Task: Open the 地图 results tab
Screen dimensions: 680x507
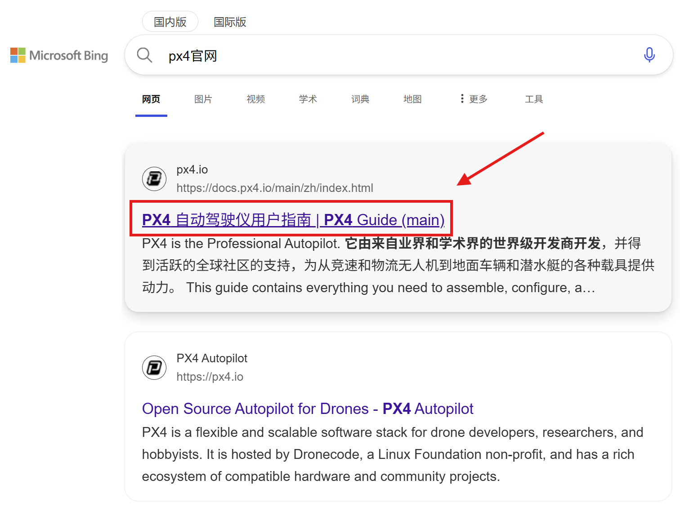Action: [412, 99]
